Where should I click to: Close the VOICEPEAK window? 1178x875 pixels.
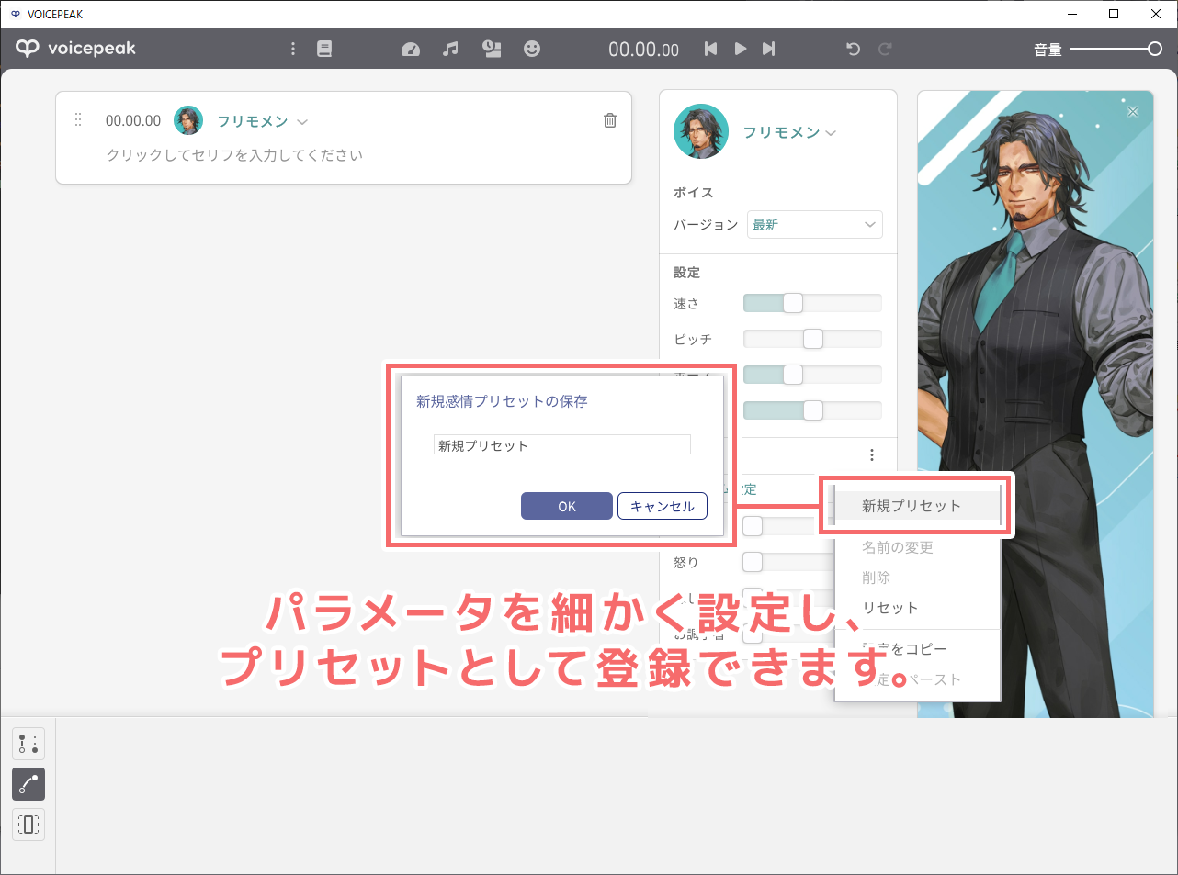1156,14
